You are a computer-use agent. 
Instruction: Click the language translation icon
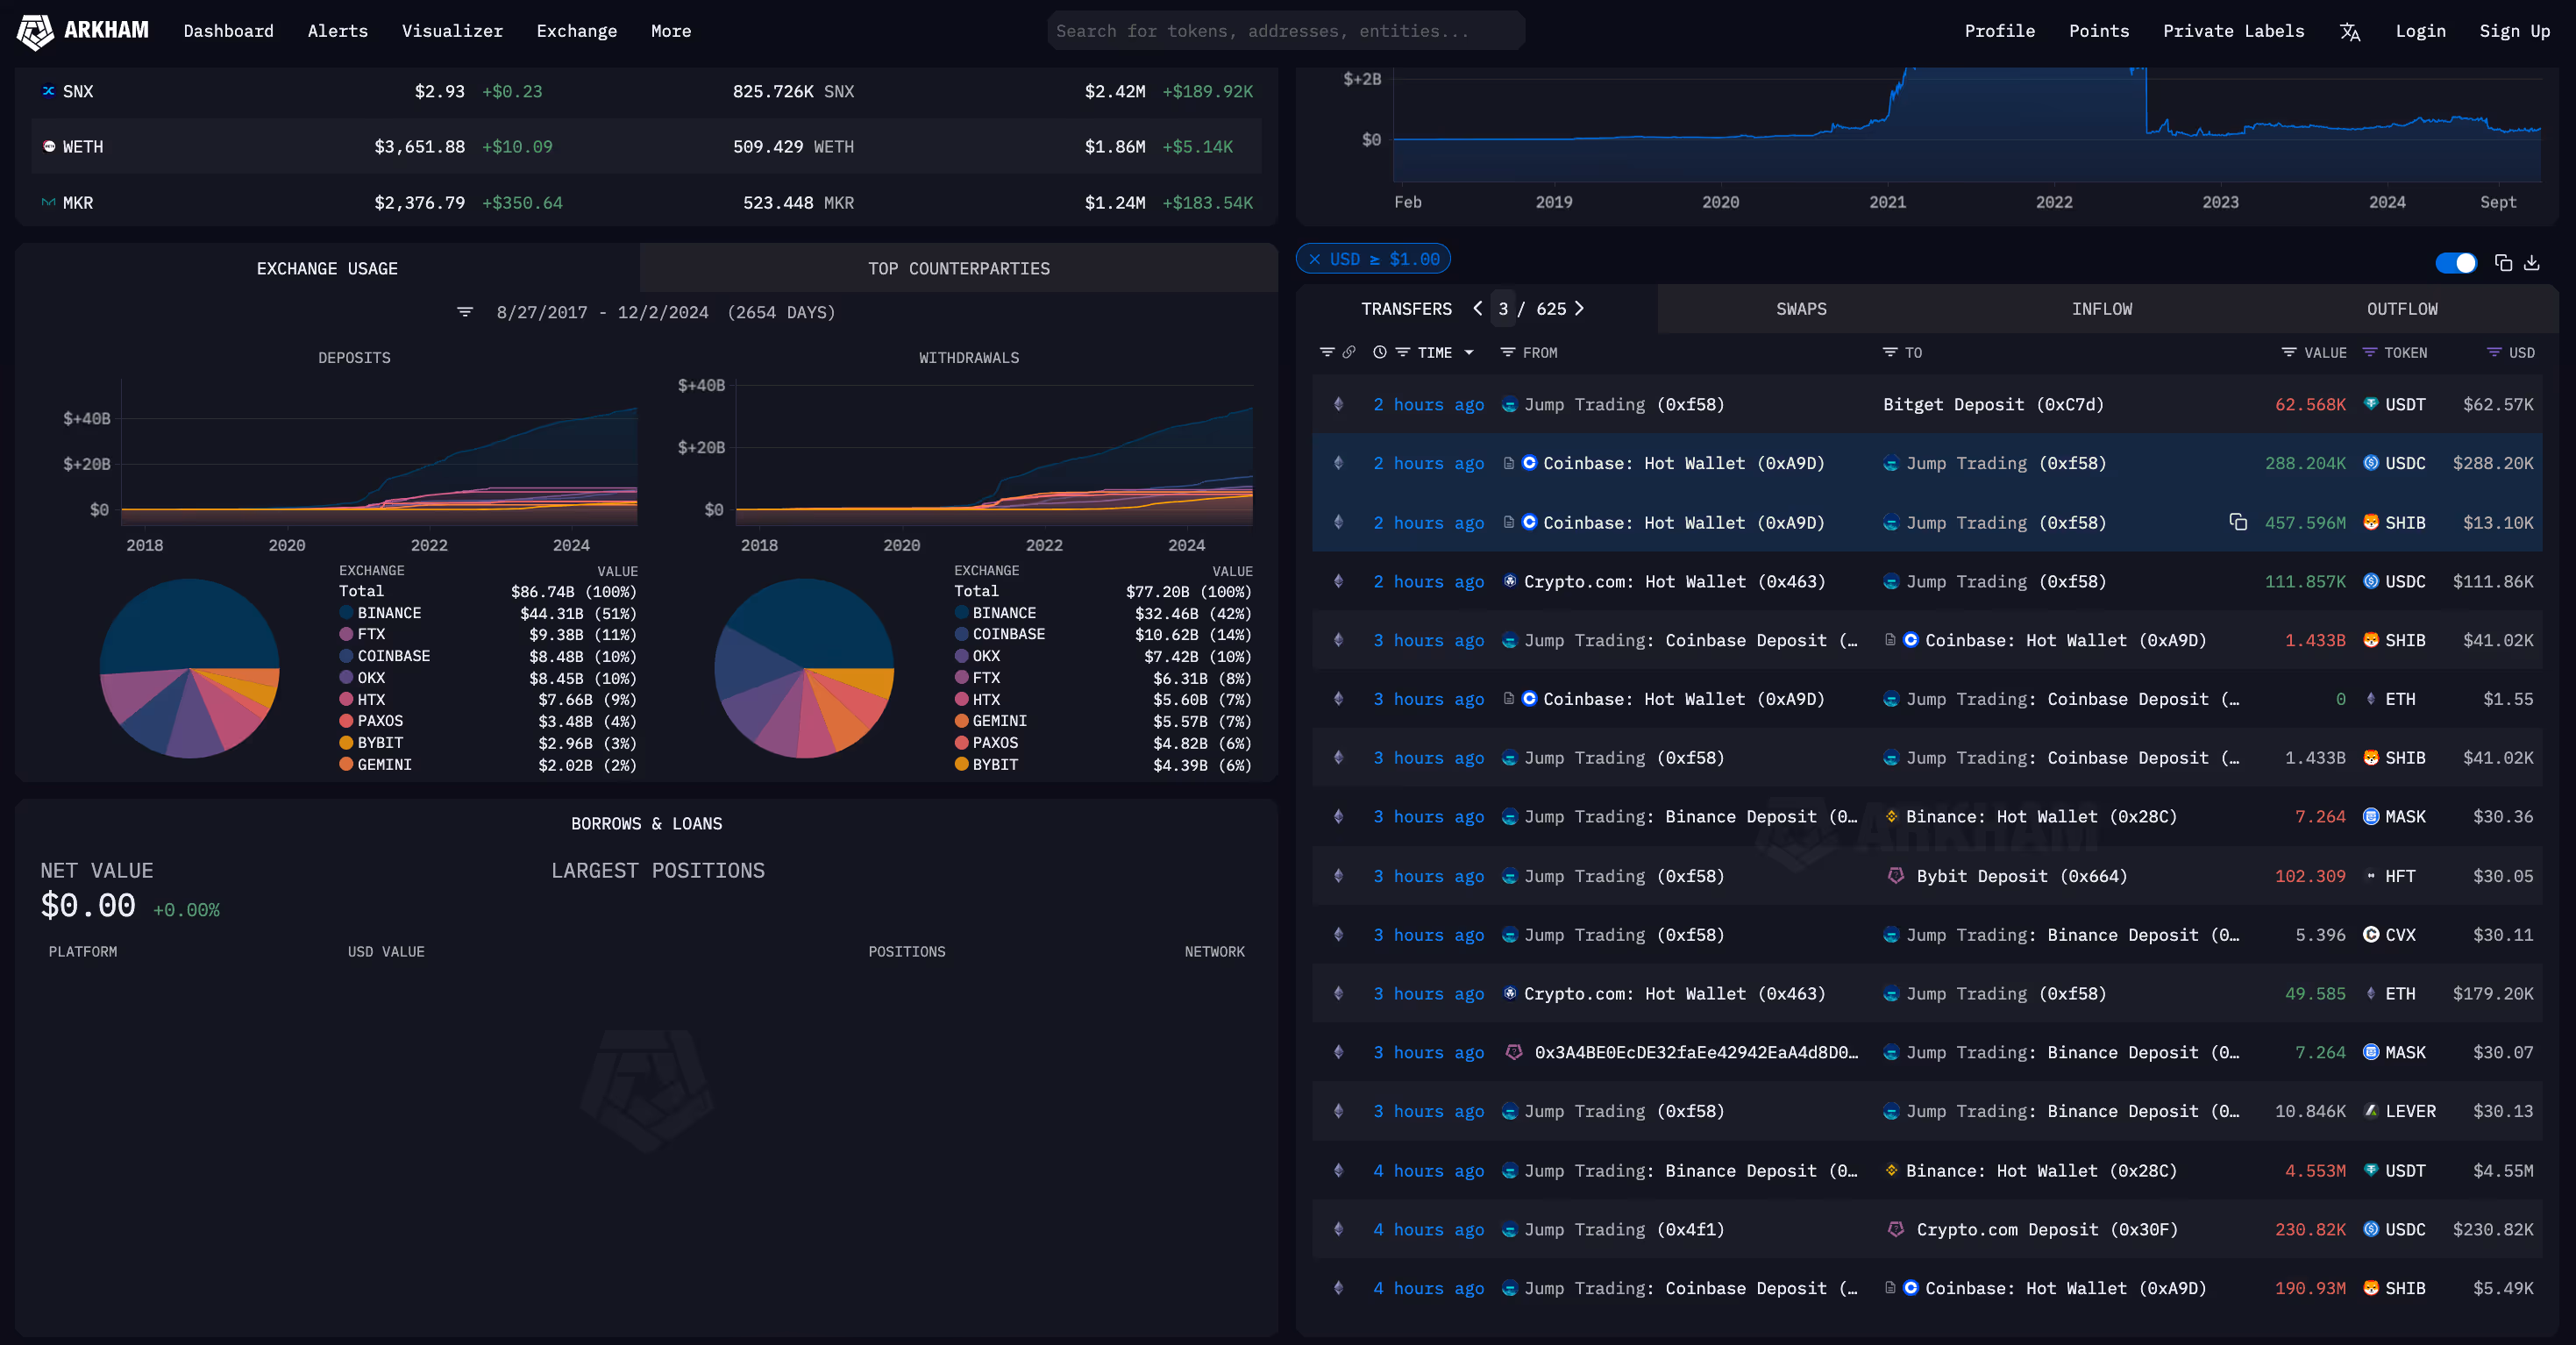coord(2349,32)
